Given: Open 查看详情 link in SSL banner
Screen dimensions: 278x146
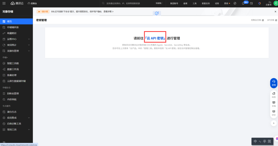Looking at the screenshot, I should pos(108,11).
